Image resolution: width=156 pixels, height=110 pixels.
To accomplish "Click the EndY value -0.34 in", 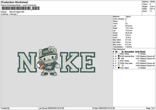I will pyautogui.click(x=128, y=38).
